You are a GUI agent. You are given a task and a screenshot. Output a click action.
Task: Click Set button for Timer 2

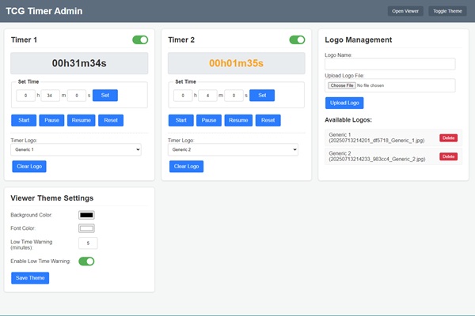(x=262, y=96)
